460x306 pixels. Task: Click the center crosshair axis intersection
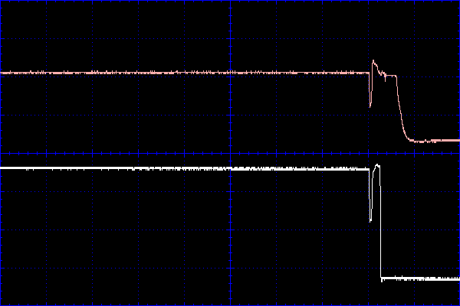(230, 153)
